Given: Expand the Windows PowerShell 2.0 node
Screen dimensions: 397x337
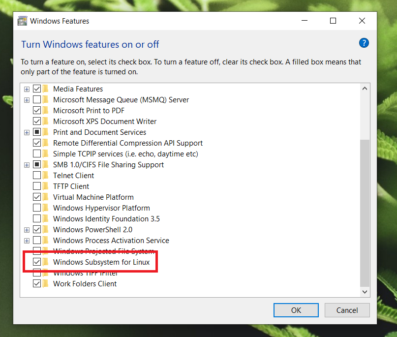Looking at the screenshot, I should pyautogui.click(x=27, y=230).
